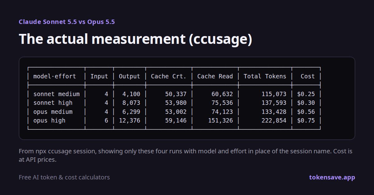Click the cost value $0.30

pos(306,103)
